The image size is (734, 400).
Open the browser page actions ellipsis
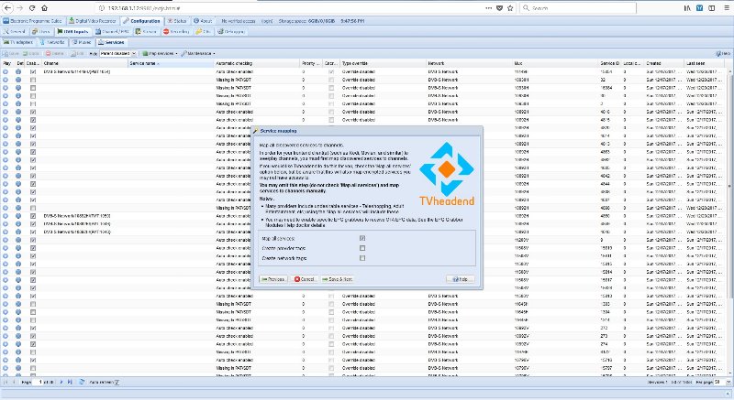coord(488,8)
